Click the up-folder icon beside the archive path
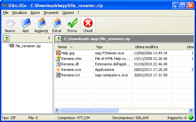196x122 pixels. point(58,39)
